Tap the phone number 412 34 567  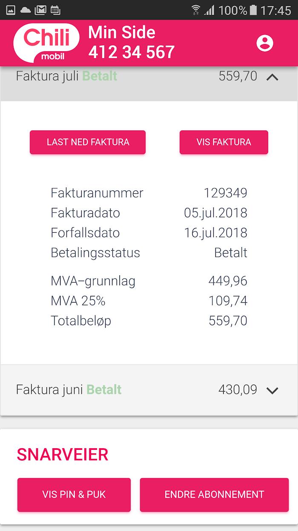132,52
